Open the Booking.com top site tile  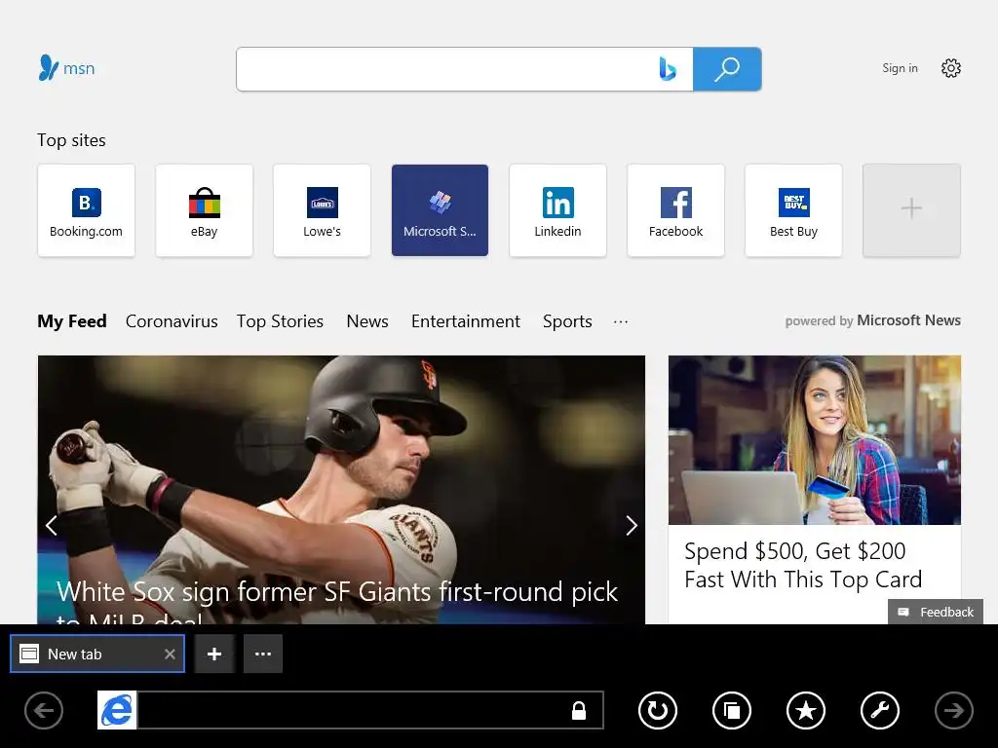coord(86,210)
